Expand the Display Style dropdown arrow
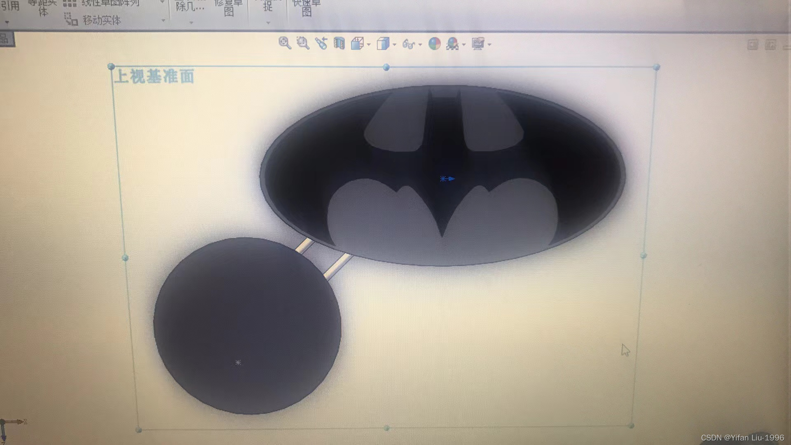This screenshot has height=445, width=791. point(394,44)
